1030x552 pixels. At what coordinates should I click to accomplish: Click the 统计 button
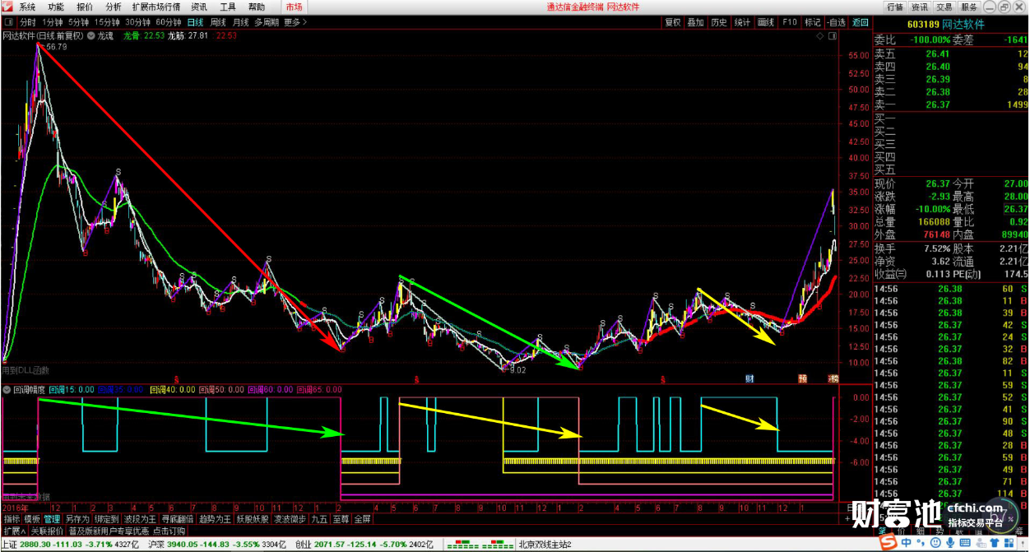pyautogui.click(x=743, y=22)
